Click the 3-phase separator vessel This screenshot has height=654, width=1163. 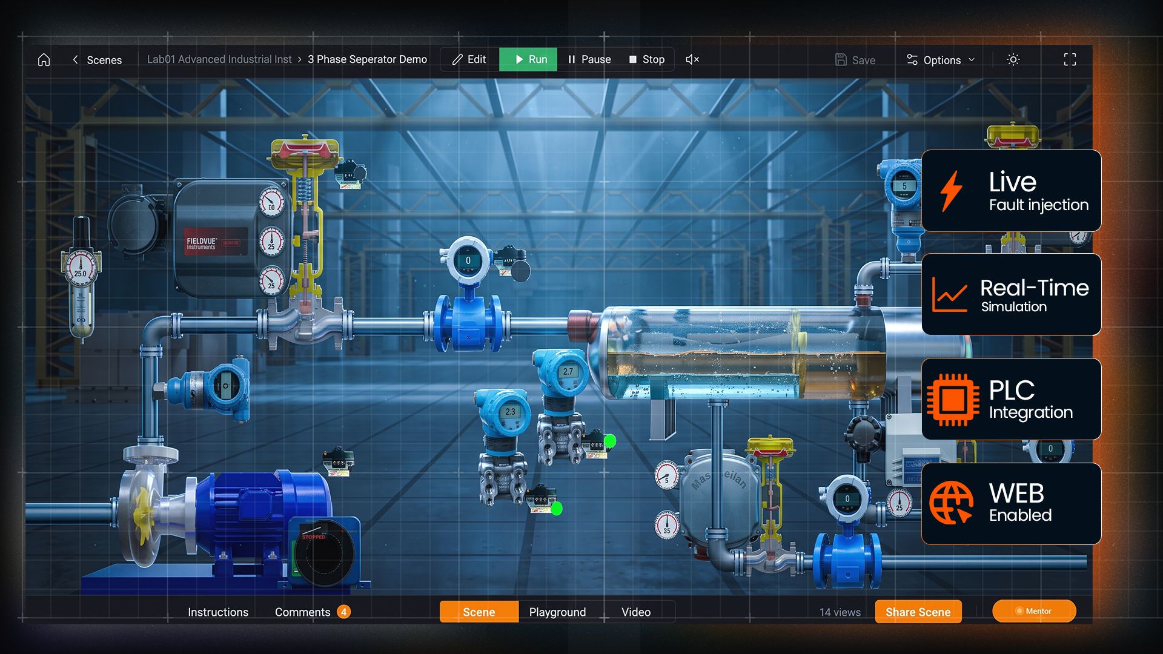(751, 354)
